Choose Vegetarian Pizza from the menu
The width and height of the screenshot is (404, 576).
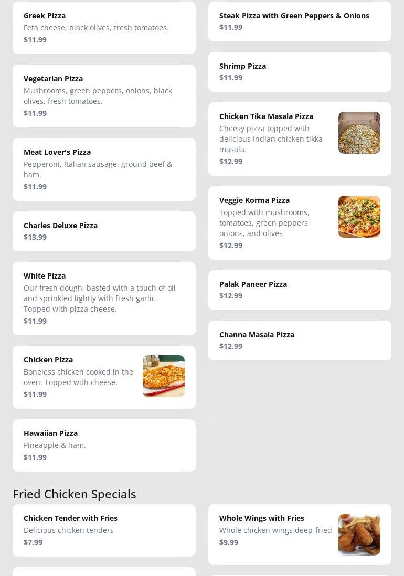[x=104, y=95]
